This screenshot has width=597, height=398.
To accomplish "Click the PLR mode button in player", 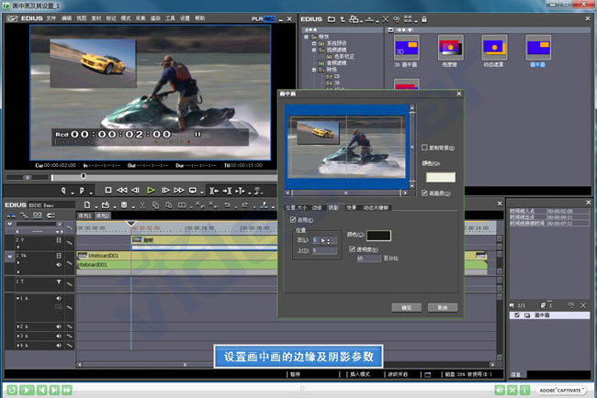I will coord(257,19).
